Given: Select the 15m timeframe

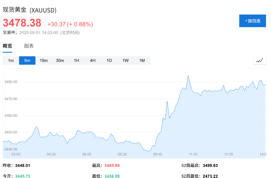Looking at the screenshot, I should pos(43,60).
